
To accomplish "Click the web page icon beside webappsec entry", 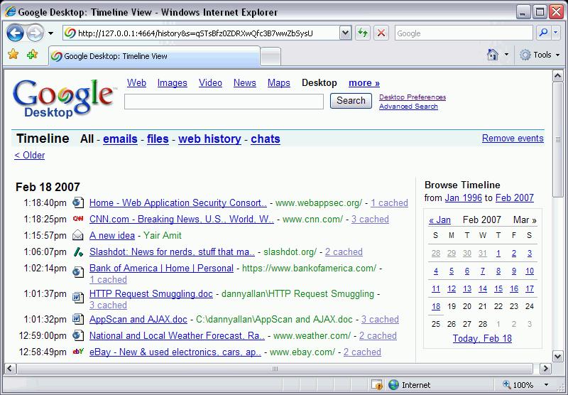I will point(78,202).
